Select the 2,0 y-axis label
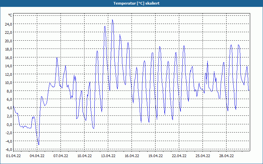 10,116
